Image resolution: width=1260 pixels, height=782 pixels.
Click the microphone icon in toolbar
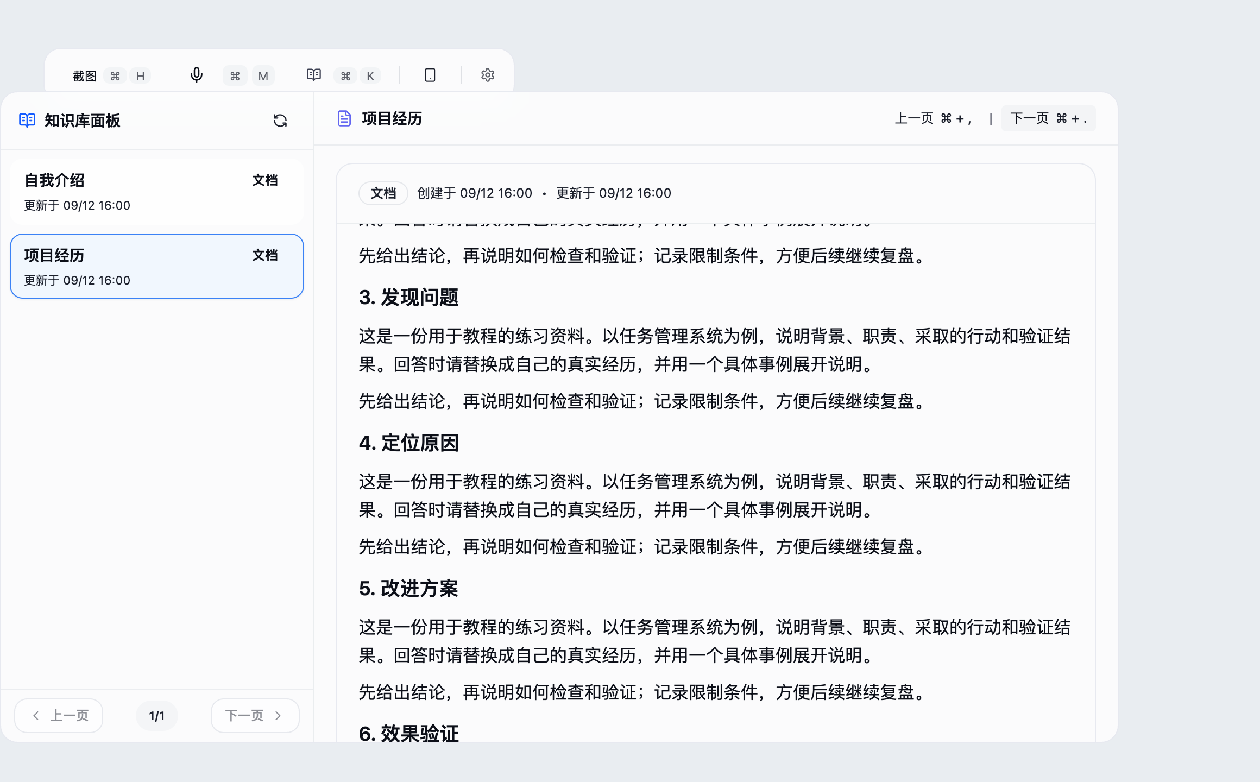point(197,75)
